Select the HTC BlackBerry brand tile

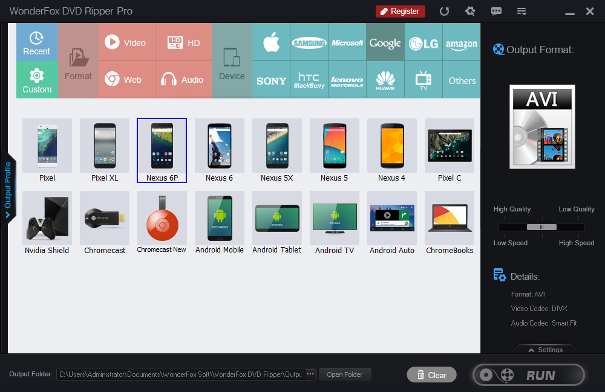pyautogui.click(x=309, y=80)
